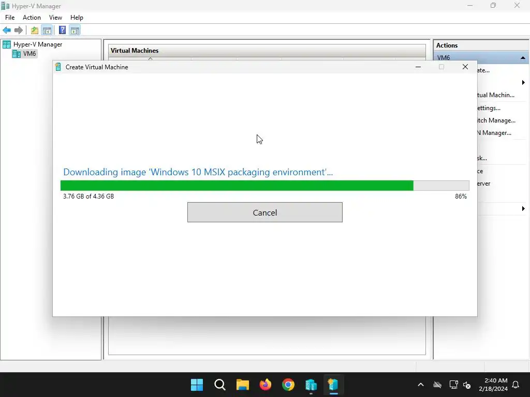Click the Inspect Disk action

pyautogui.click(x=482, y=158)
